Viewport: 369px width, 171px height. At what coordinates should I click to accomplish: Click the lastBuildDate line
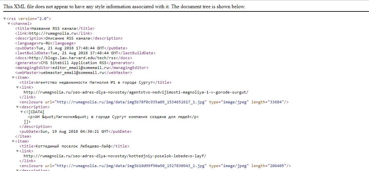point(85,53)
